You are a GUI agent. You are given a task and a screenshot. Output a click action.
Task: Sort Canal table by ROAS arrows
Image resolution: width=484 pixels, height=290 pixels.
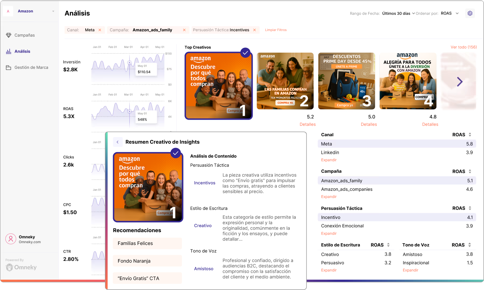tap(470, 135)
